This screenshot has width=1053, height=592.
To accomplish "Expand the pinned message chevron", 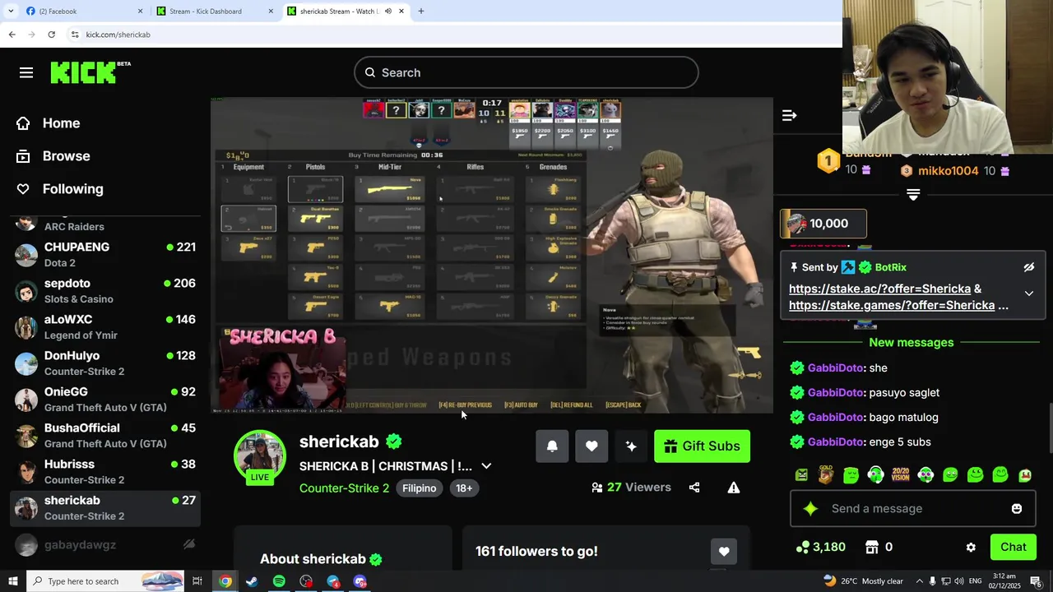I will [1028, 294].
